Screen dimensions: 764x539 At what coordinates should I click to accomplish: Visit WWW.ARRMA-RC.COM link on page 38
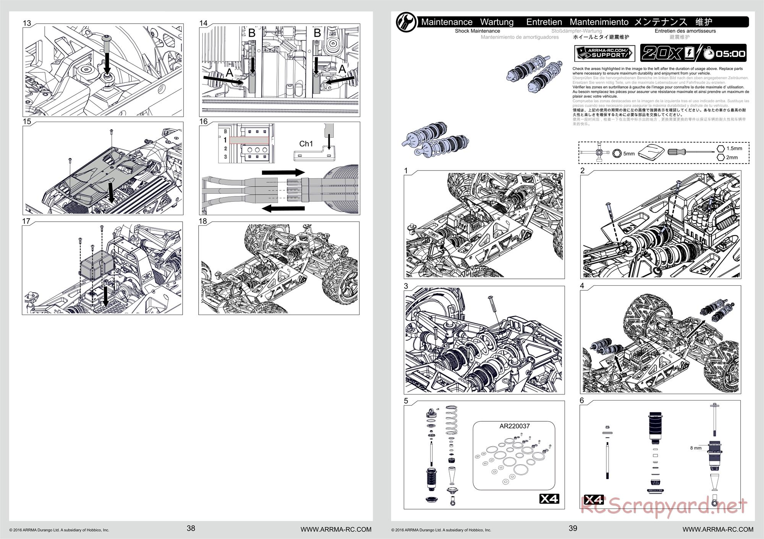coord(336,529)
